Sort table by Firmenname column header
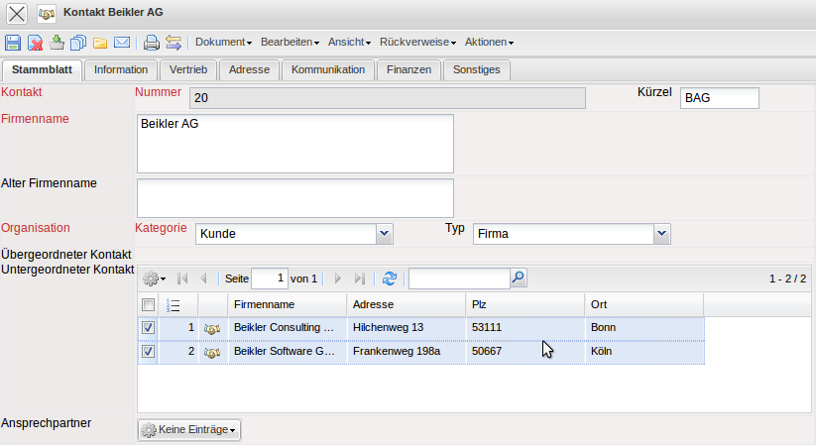 [x=287, y=304]
